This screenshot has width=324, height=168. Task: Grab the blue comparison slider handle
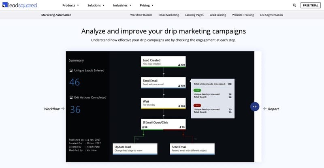pyautogui.click(x=255, y=106)
